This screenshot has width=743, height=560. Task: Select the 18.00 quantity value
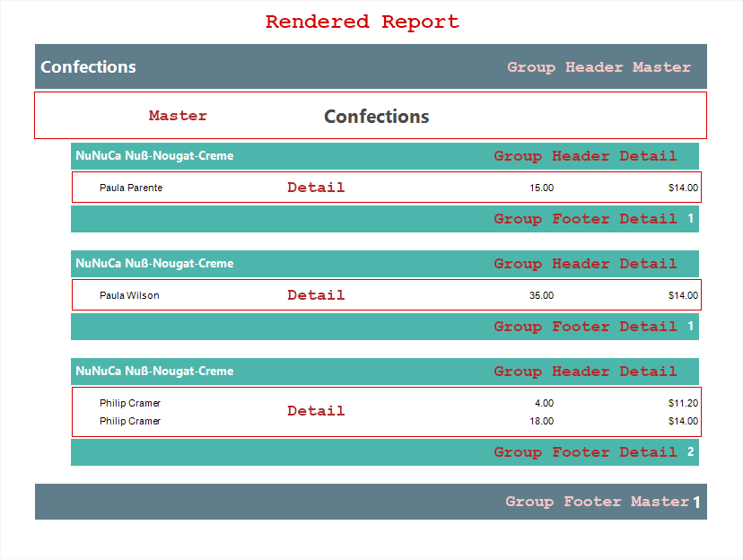541,421
